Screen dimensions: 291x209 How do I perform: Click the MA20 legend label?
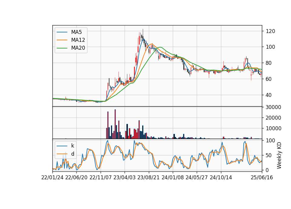(x=78, y=48)
